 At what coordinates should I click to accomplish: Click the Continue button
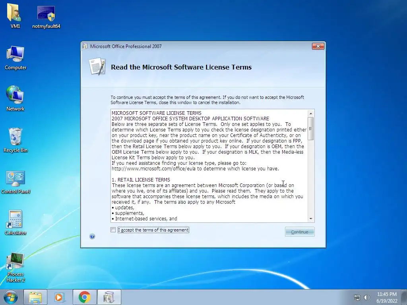click(x=300, y=232)
